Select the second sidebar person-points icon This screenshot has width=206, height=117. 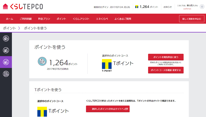click(x=6, y=50)
